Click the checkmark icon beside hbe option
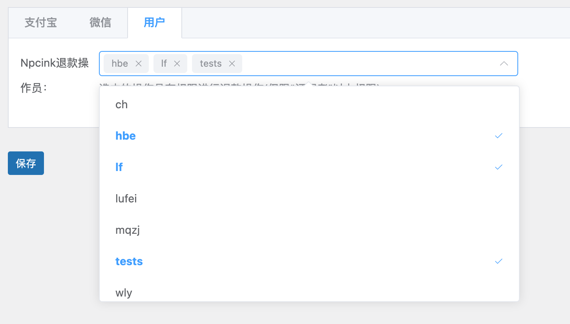 (x=499, y=136)
